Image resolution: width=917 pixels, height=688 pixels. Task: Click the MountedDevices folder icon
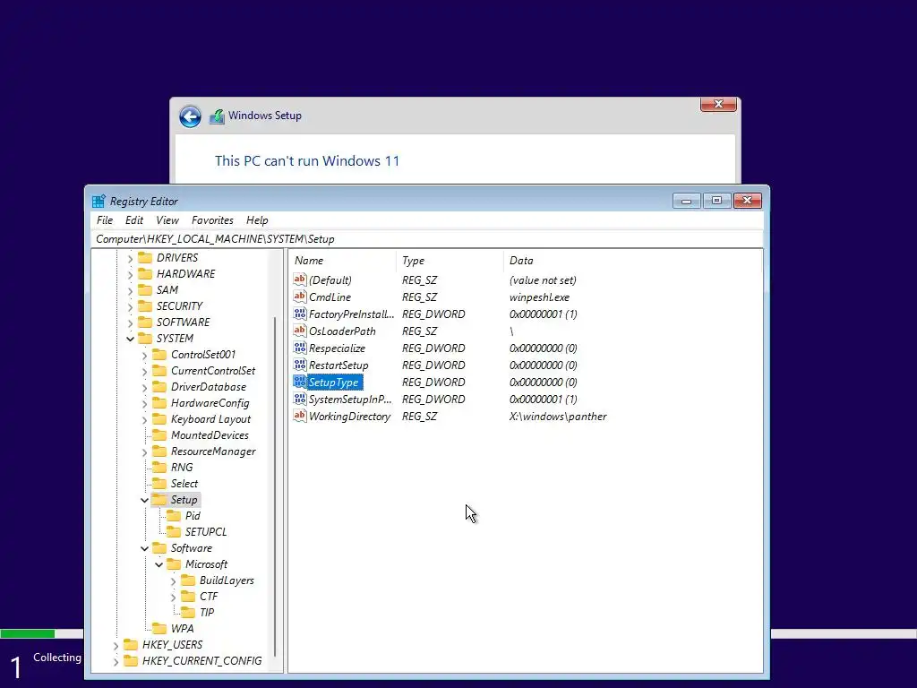point(159,434)
